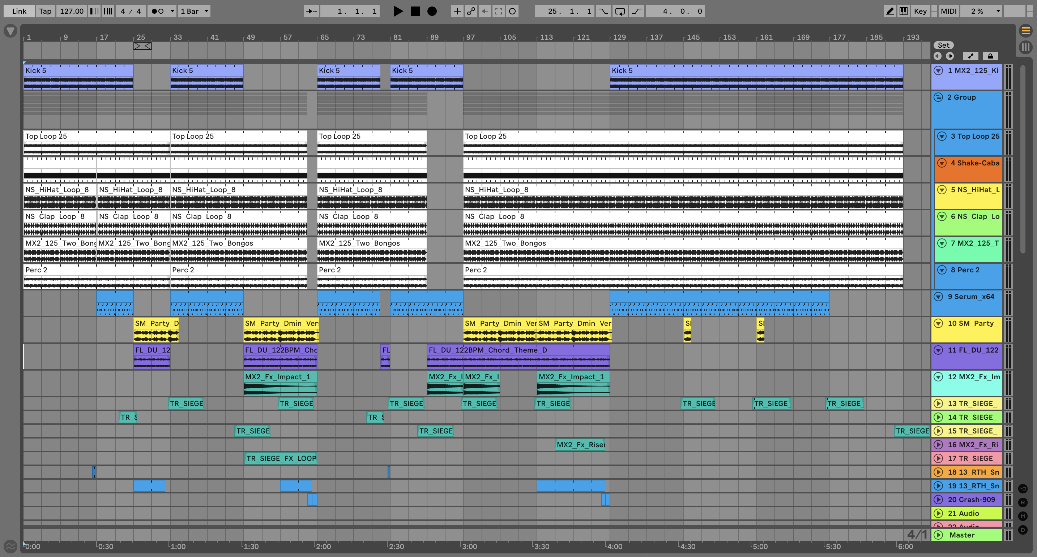Toggle Draw Mode pencil icon
Screen dimensions: 1037x557
(890, 11)
